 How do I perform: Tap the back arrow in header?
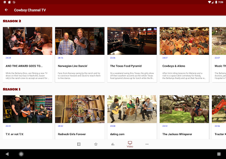point(6,10)
